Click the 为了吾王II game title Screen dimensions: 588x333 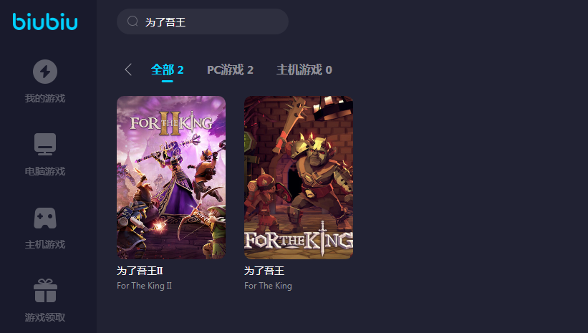140,271
